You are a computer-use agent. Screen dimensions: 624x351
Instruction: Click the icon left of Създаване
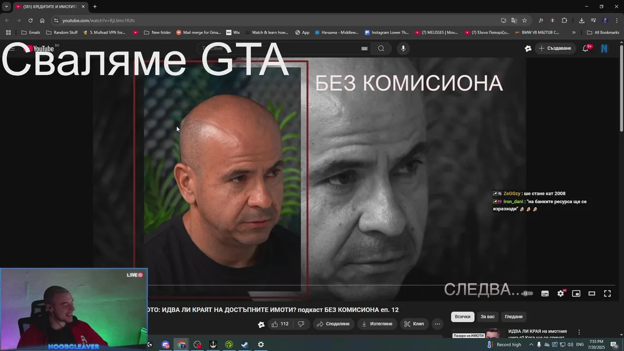528,48
